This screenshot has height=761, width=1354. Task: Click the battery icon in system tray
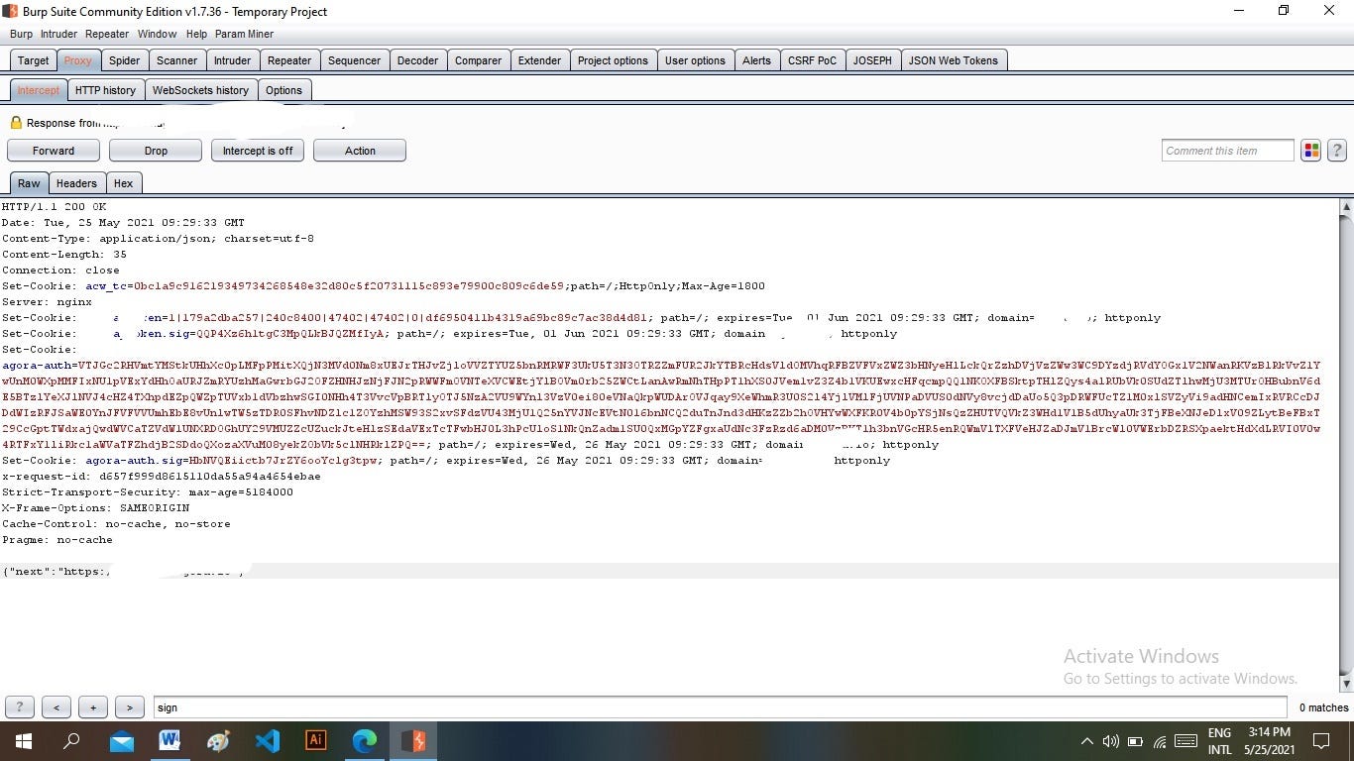(1135, 741)
